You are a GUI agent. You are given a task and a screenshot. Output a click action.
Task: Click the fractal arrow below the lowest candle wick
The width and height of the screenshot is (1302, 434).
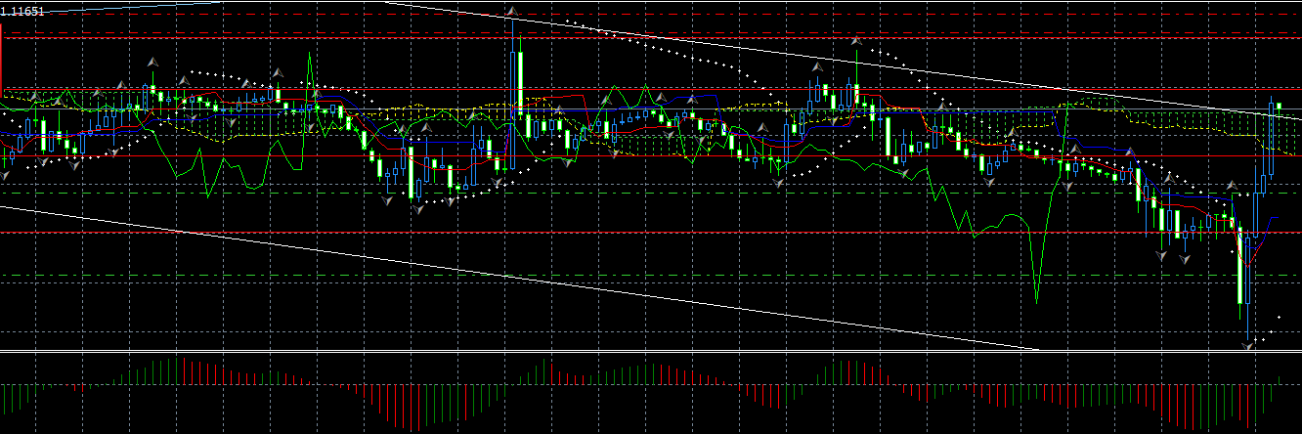[x=1248, y=344]
